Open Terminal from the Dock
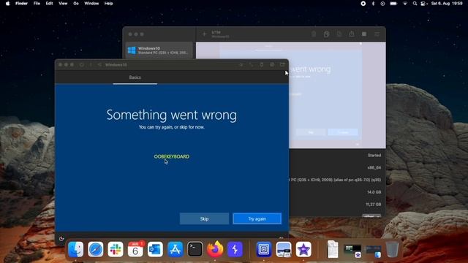Image resolution: width=468 pixels, height=263 pixels. click(x=195, y=249)
